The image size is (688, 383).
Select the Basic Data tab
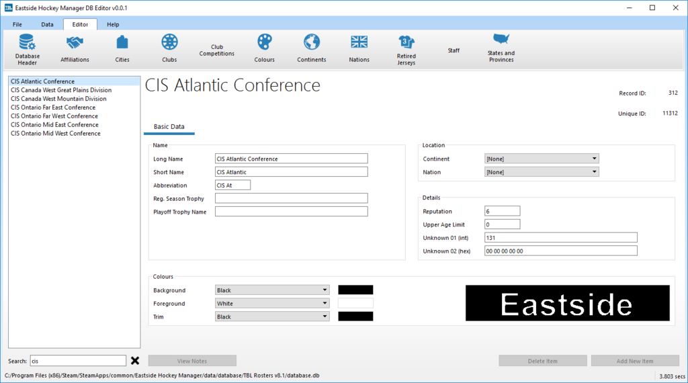click(169, 127)
